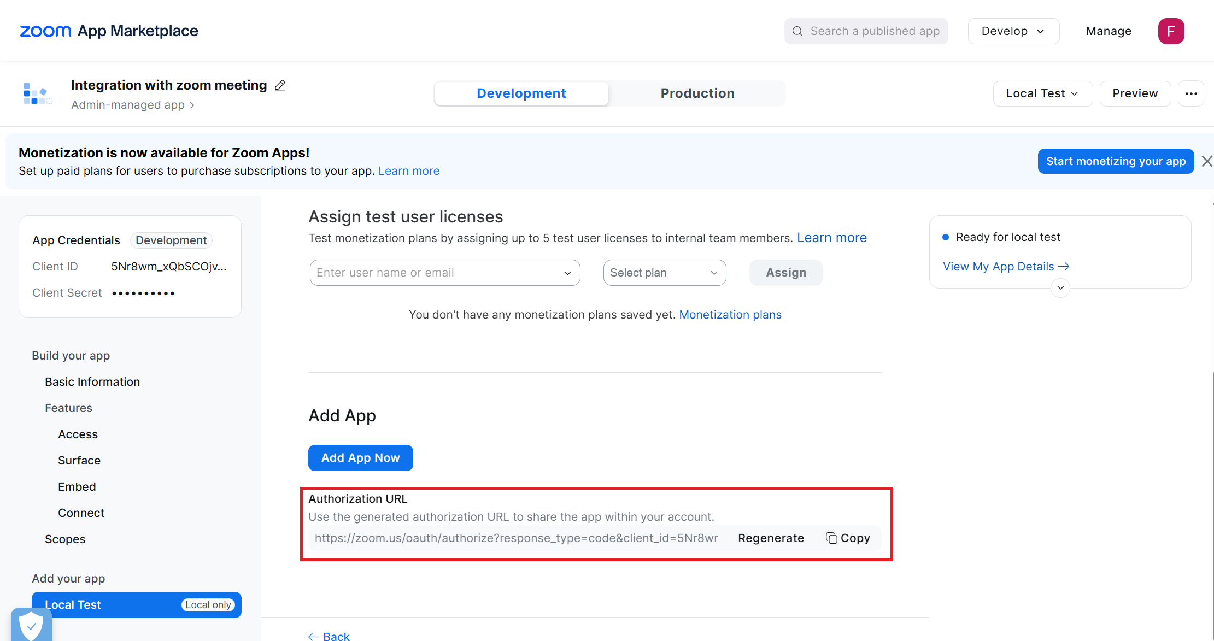The height and width of the screenshot is (641, 1214).
Task: Click the Local only badge
Action: (208, 605)
